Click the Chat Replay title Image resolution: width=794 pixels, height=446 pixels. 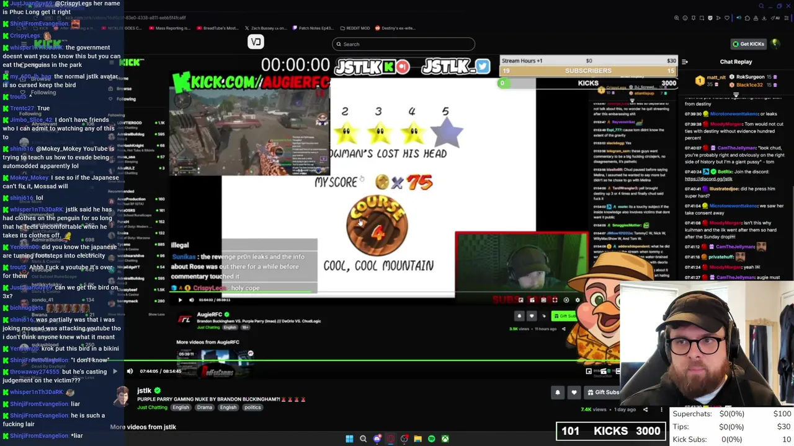736,62
